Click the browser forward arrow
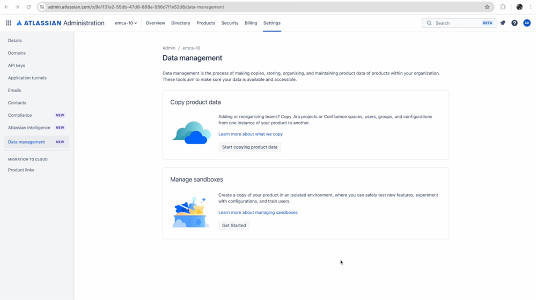 17,7
